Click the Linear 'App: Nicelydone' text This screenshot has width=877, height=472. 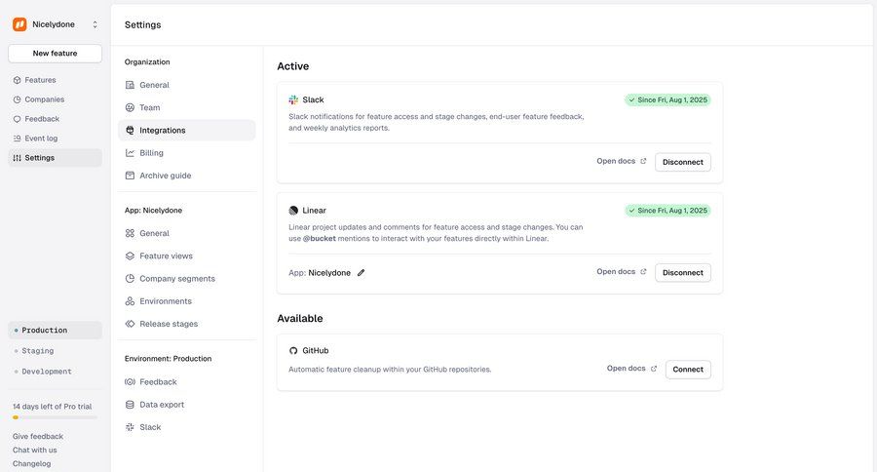pos(320,273)
